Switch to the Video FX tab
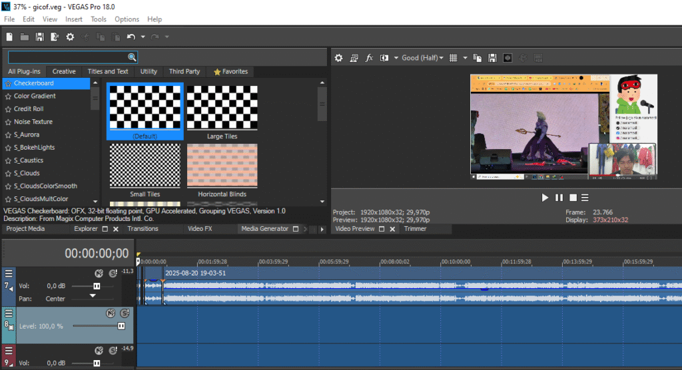This screenshot has height=370, width=682. (200, 229)
